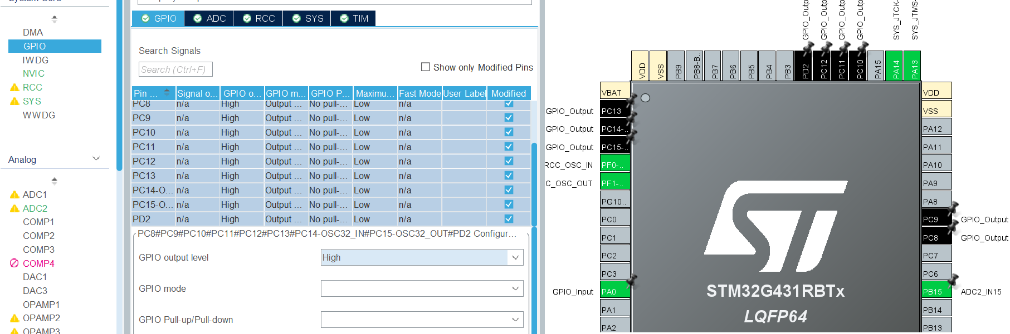This screenshot has height=334, width=1010.
Task: Select GPIO in System Core list
Action: 55,46
